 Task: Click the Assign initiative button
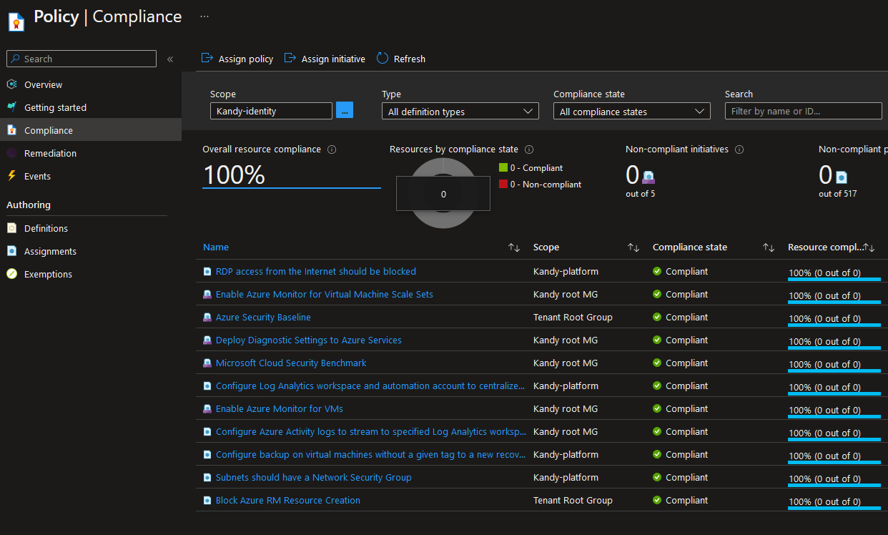pos(325,59)
